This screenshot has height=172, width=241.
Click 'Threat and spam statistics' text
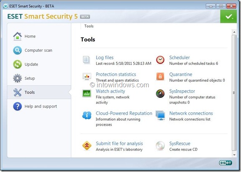[117, 80]
